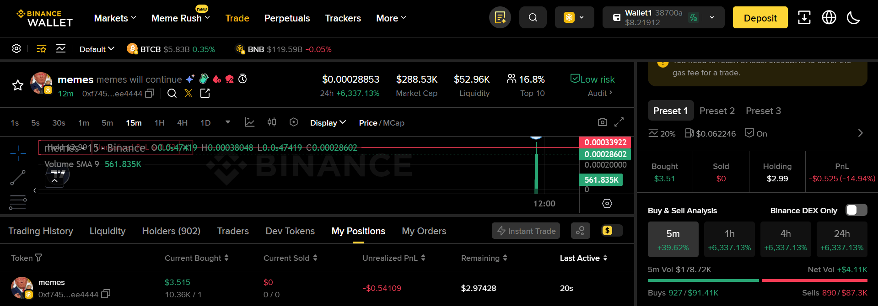Toggle the MEV protection On setting
This screenshot has width=878, height=306.
point(756,133)
